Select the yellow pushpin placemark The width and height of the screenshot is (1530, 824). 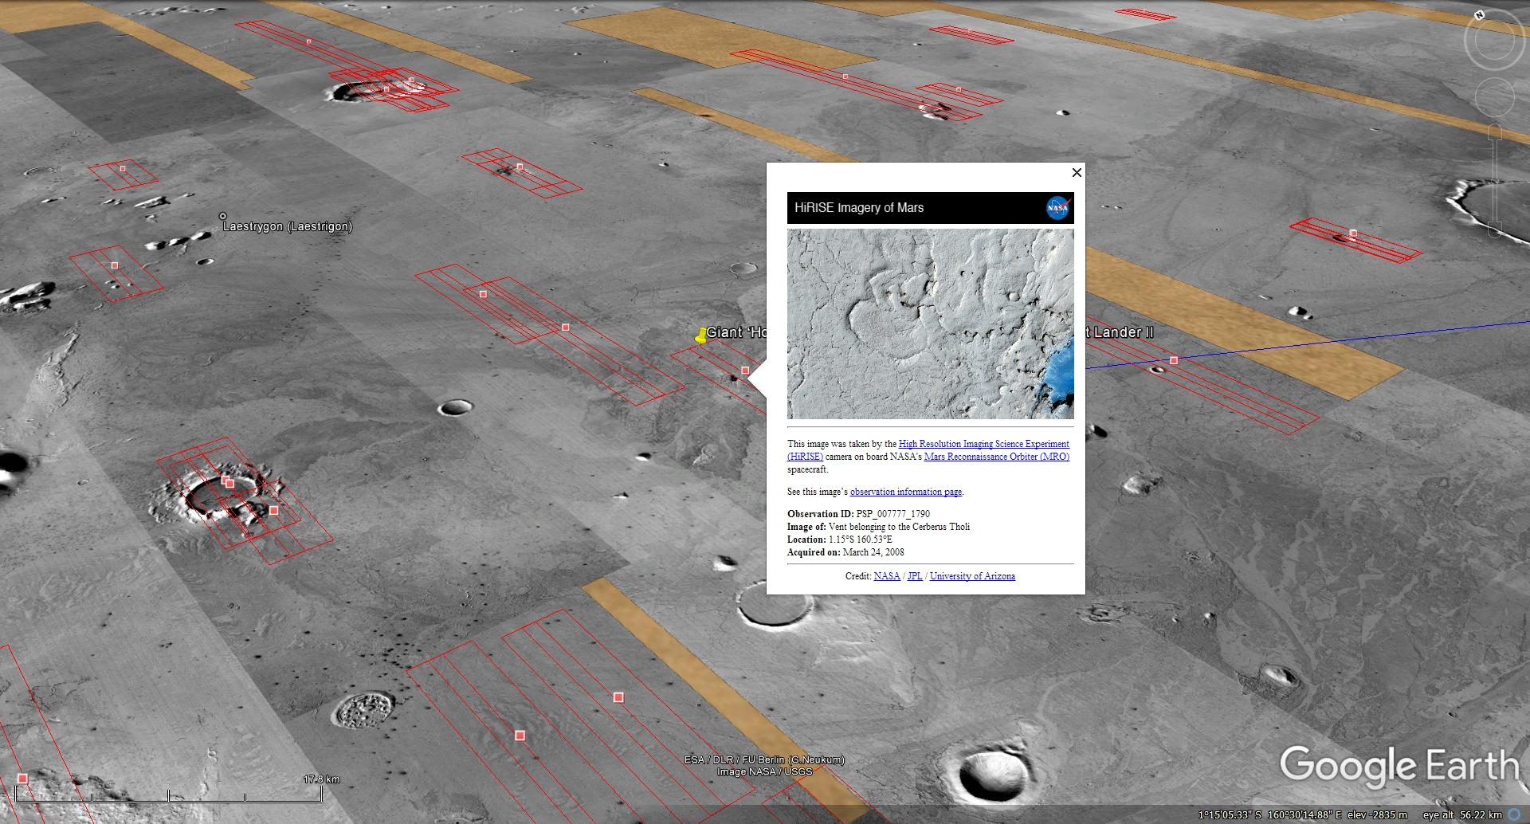pos(700,336)
